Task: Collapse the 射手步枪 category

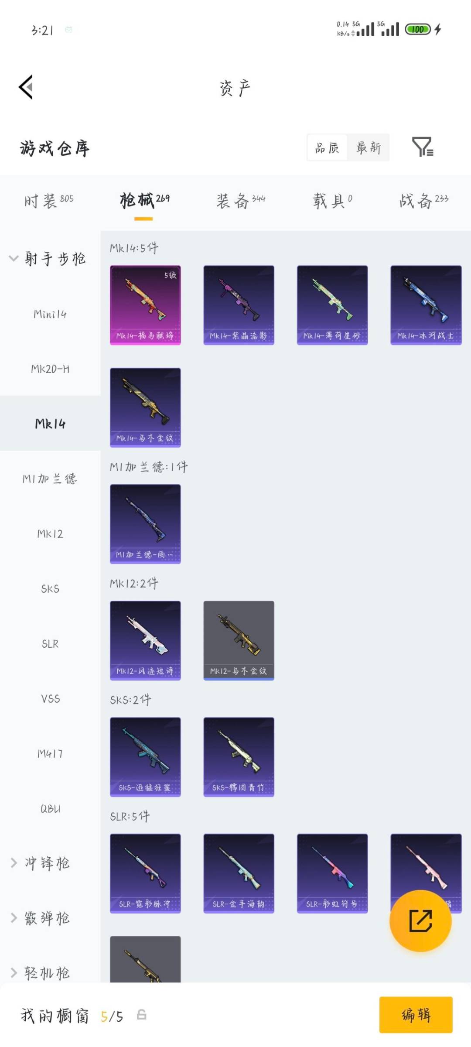Action: coord(48,258)
